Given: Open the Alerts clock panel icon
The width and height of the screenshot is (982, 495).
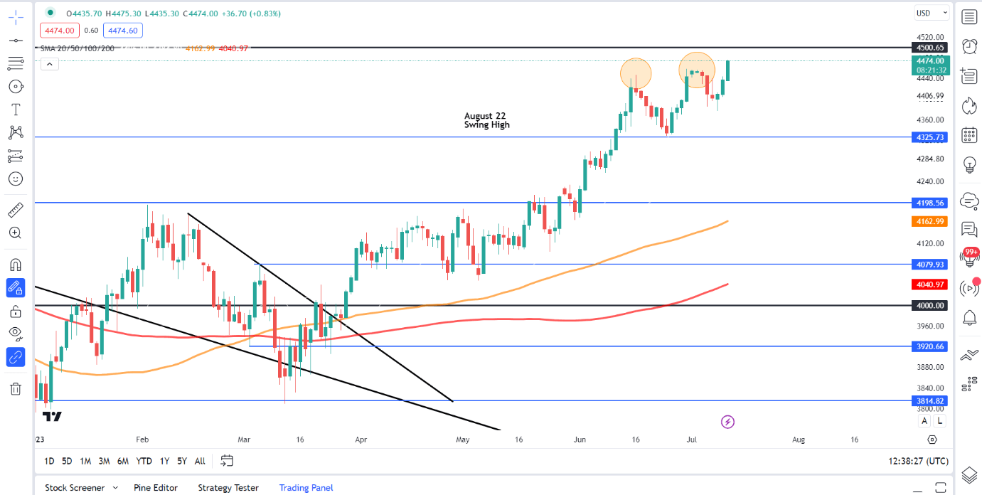Looking at the screenshot, I should tap(968, 46).
